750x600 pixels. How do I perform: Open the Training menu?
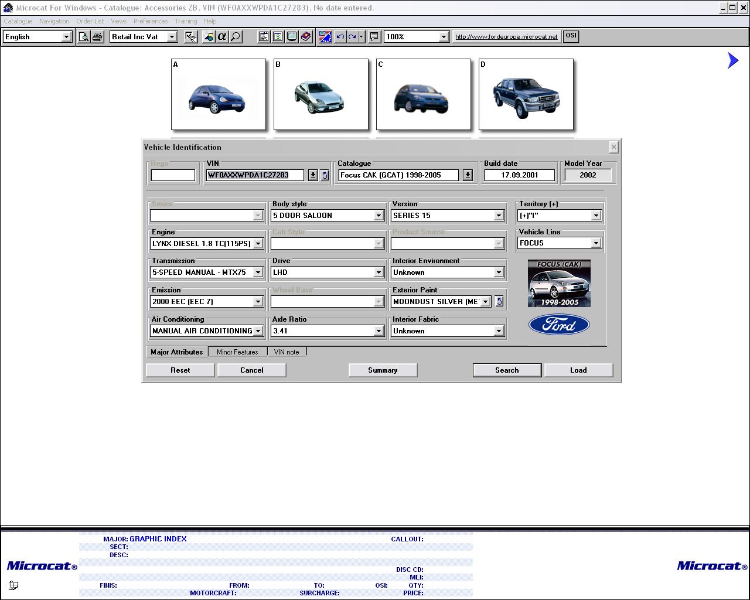(x=186, y=21)
